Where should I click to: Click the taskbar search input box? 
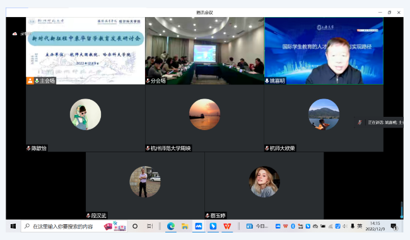(x=74, y=226)
